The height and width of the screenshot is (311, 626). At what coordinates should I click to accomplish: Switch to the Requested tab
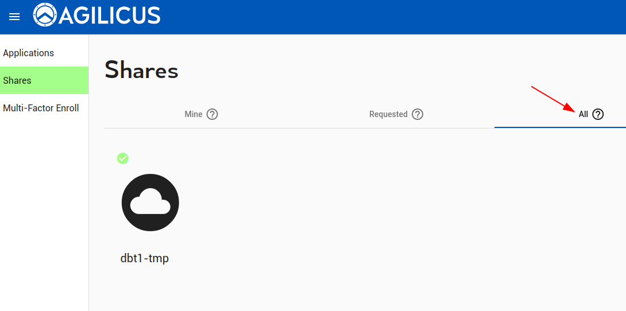388,114
